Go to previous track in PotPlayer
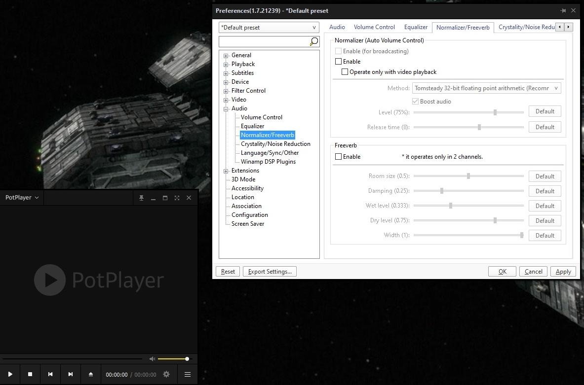Image resolution: width=584 pixels, height=385 pixels. 50,374
